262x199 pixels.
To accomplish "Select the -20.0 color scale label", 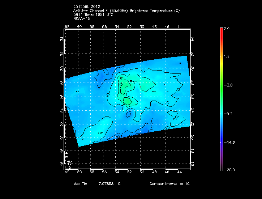I will tap(229, 170).
